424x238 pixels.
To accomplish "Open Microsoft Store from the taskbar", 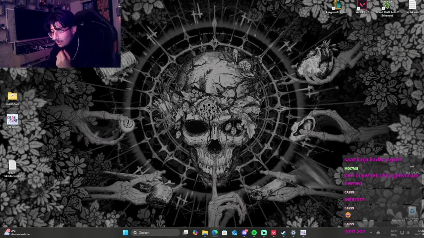I will [x=225, y=233].
